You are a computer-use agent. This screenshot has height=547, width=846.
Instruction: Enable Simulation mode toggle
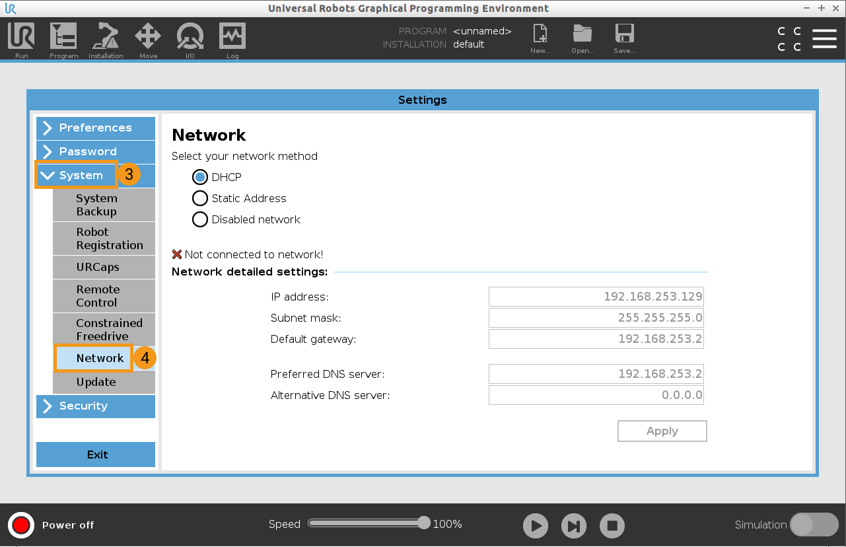click(x=814, y=525)
